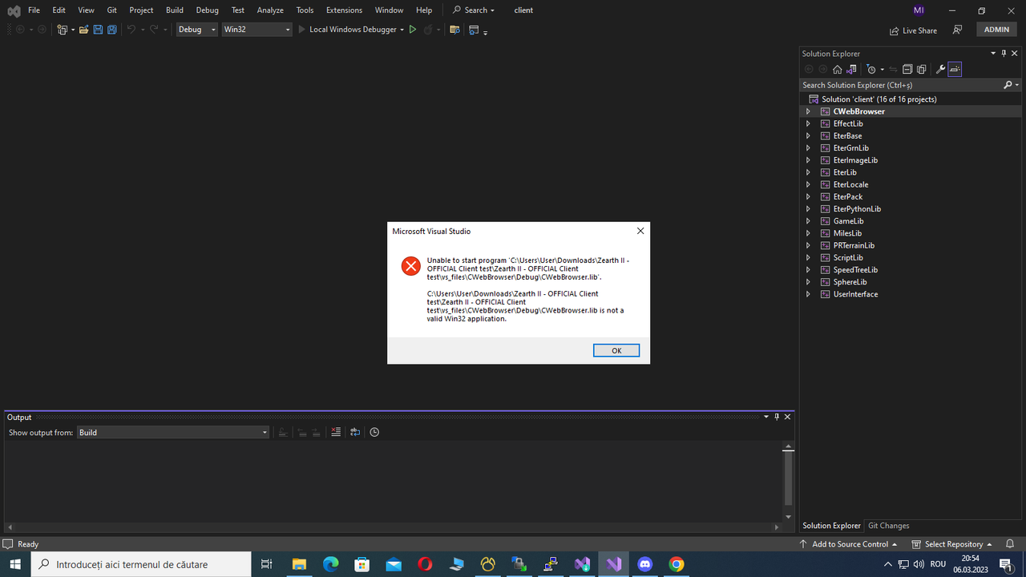The image size is (1026, 577).
Task: Collapse All icon in Solution Explorer
Action: [907, 70]
